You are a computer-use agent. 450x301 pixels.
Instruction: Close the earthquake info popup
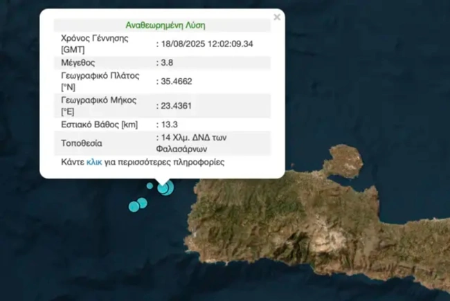(277, 17)
